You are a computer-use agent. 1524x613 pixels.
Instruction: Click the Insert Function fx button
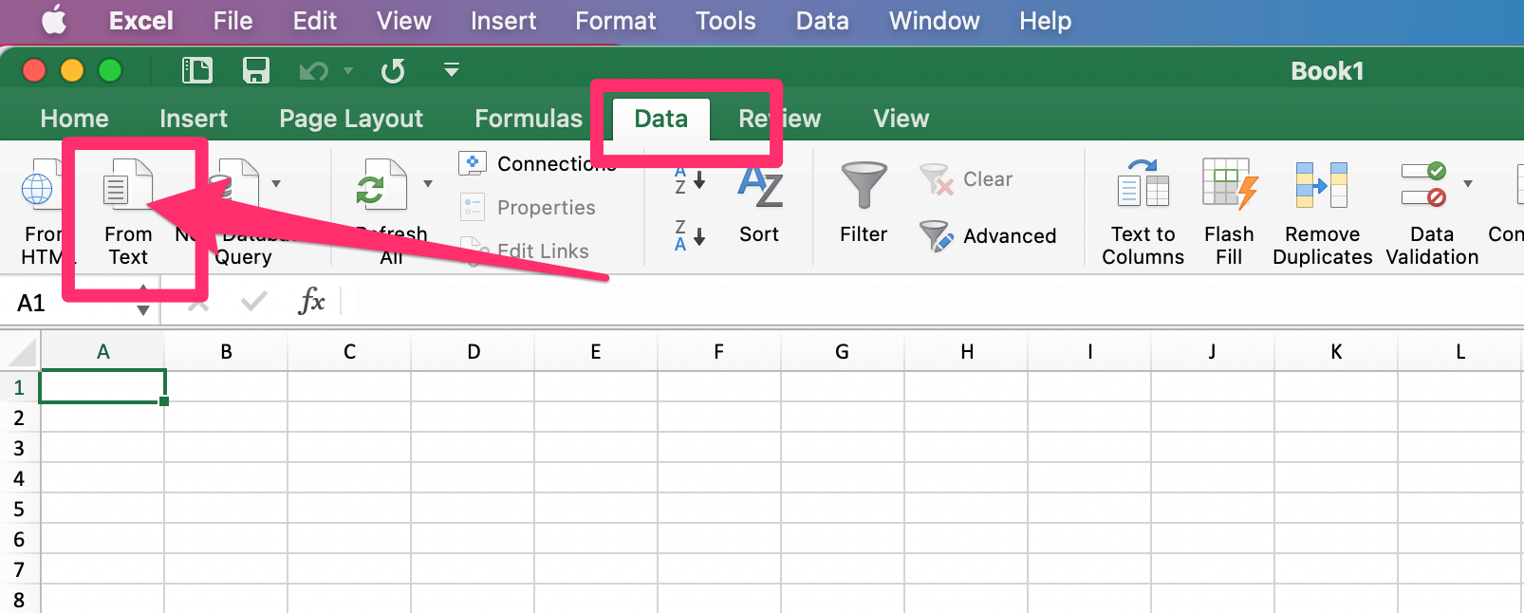311,302
